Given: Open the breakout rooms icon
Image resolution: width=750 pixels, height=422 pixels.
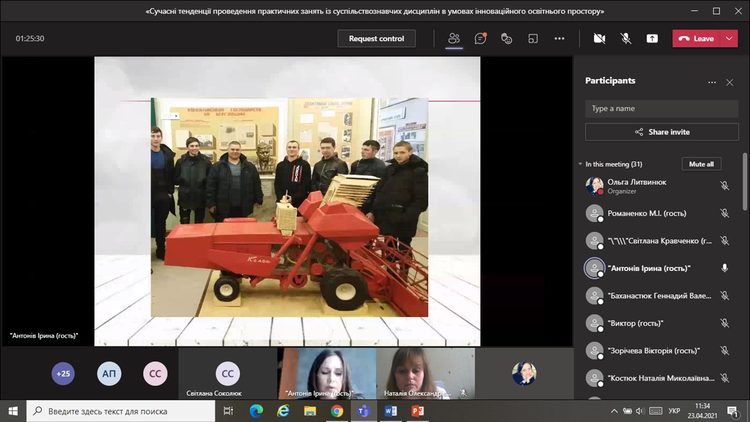Looking at the screenshot, I should click(x=533, y=39).
